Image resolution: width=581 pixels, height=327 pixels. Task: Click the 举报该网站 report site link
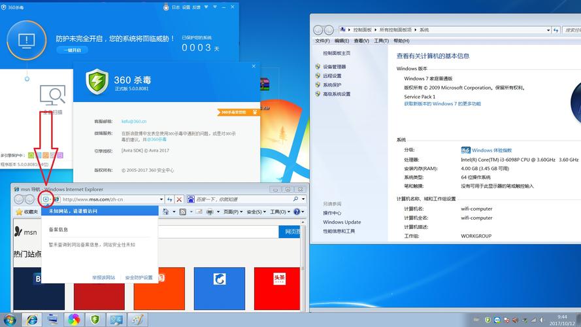(x=103, y=277)
